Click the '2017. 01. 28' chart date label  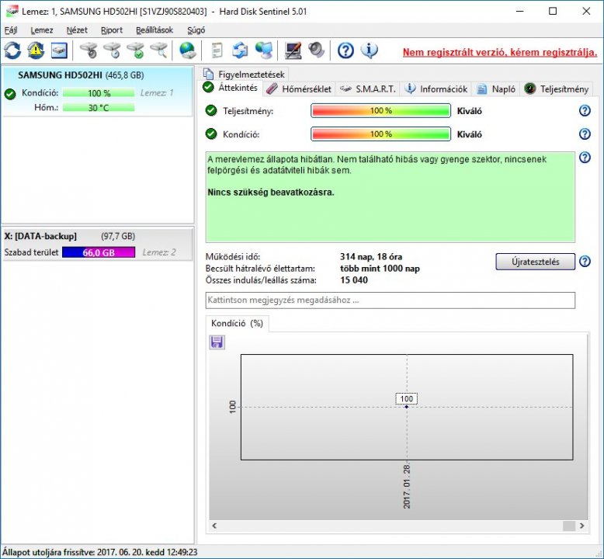tap(407, 487)
